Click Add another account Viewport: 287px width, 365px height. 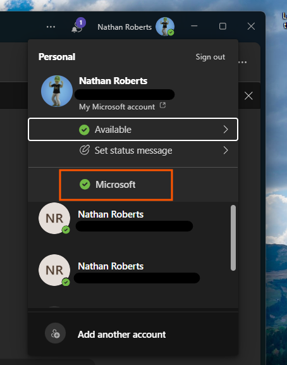pos(133,335)
